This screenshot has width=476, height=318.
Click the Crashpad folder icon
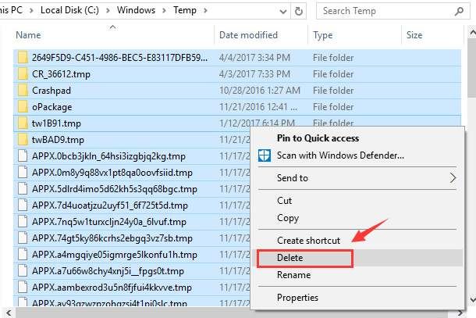tap(22, 90)
